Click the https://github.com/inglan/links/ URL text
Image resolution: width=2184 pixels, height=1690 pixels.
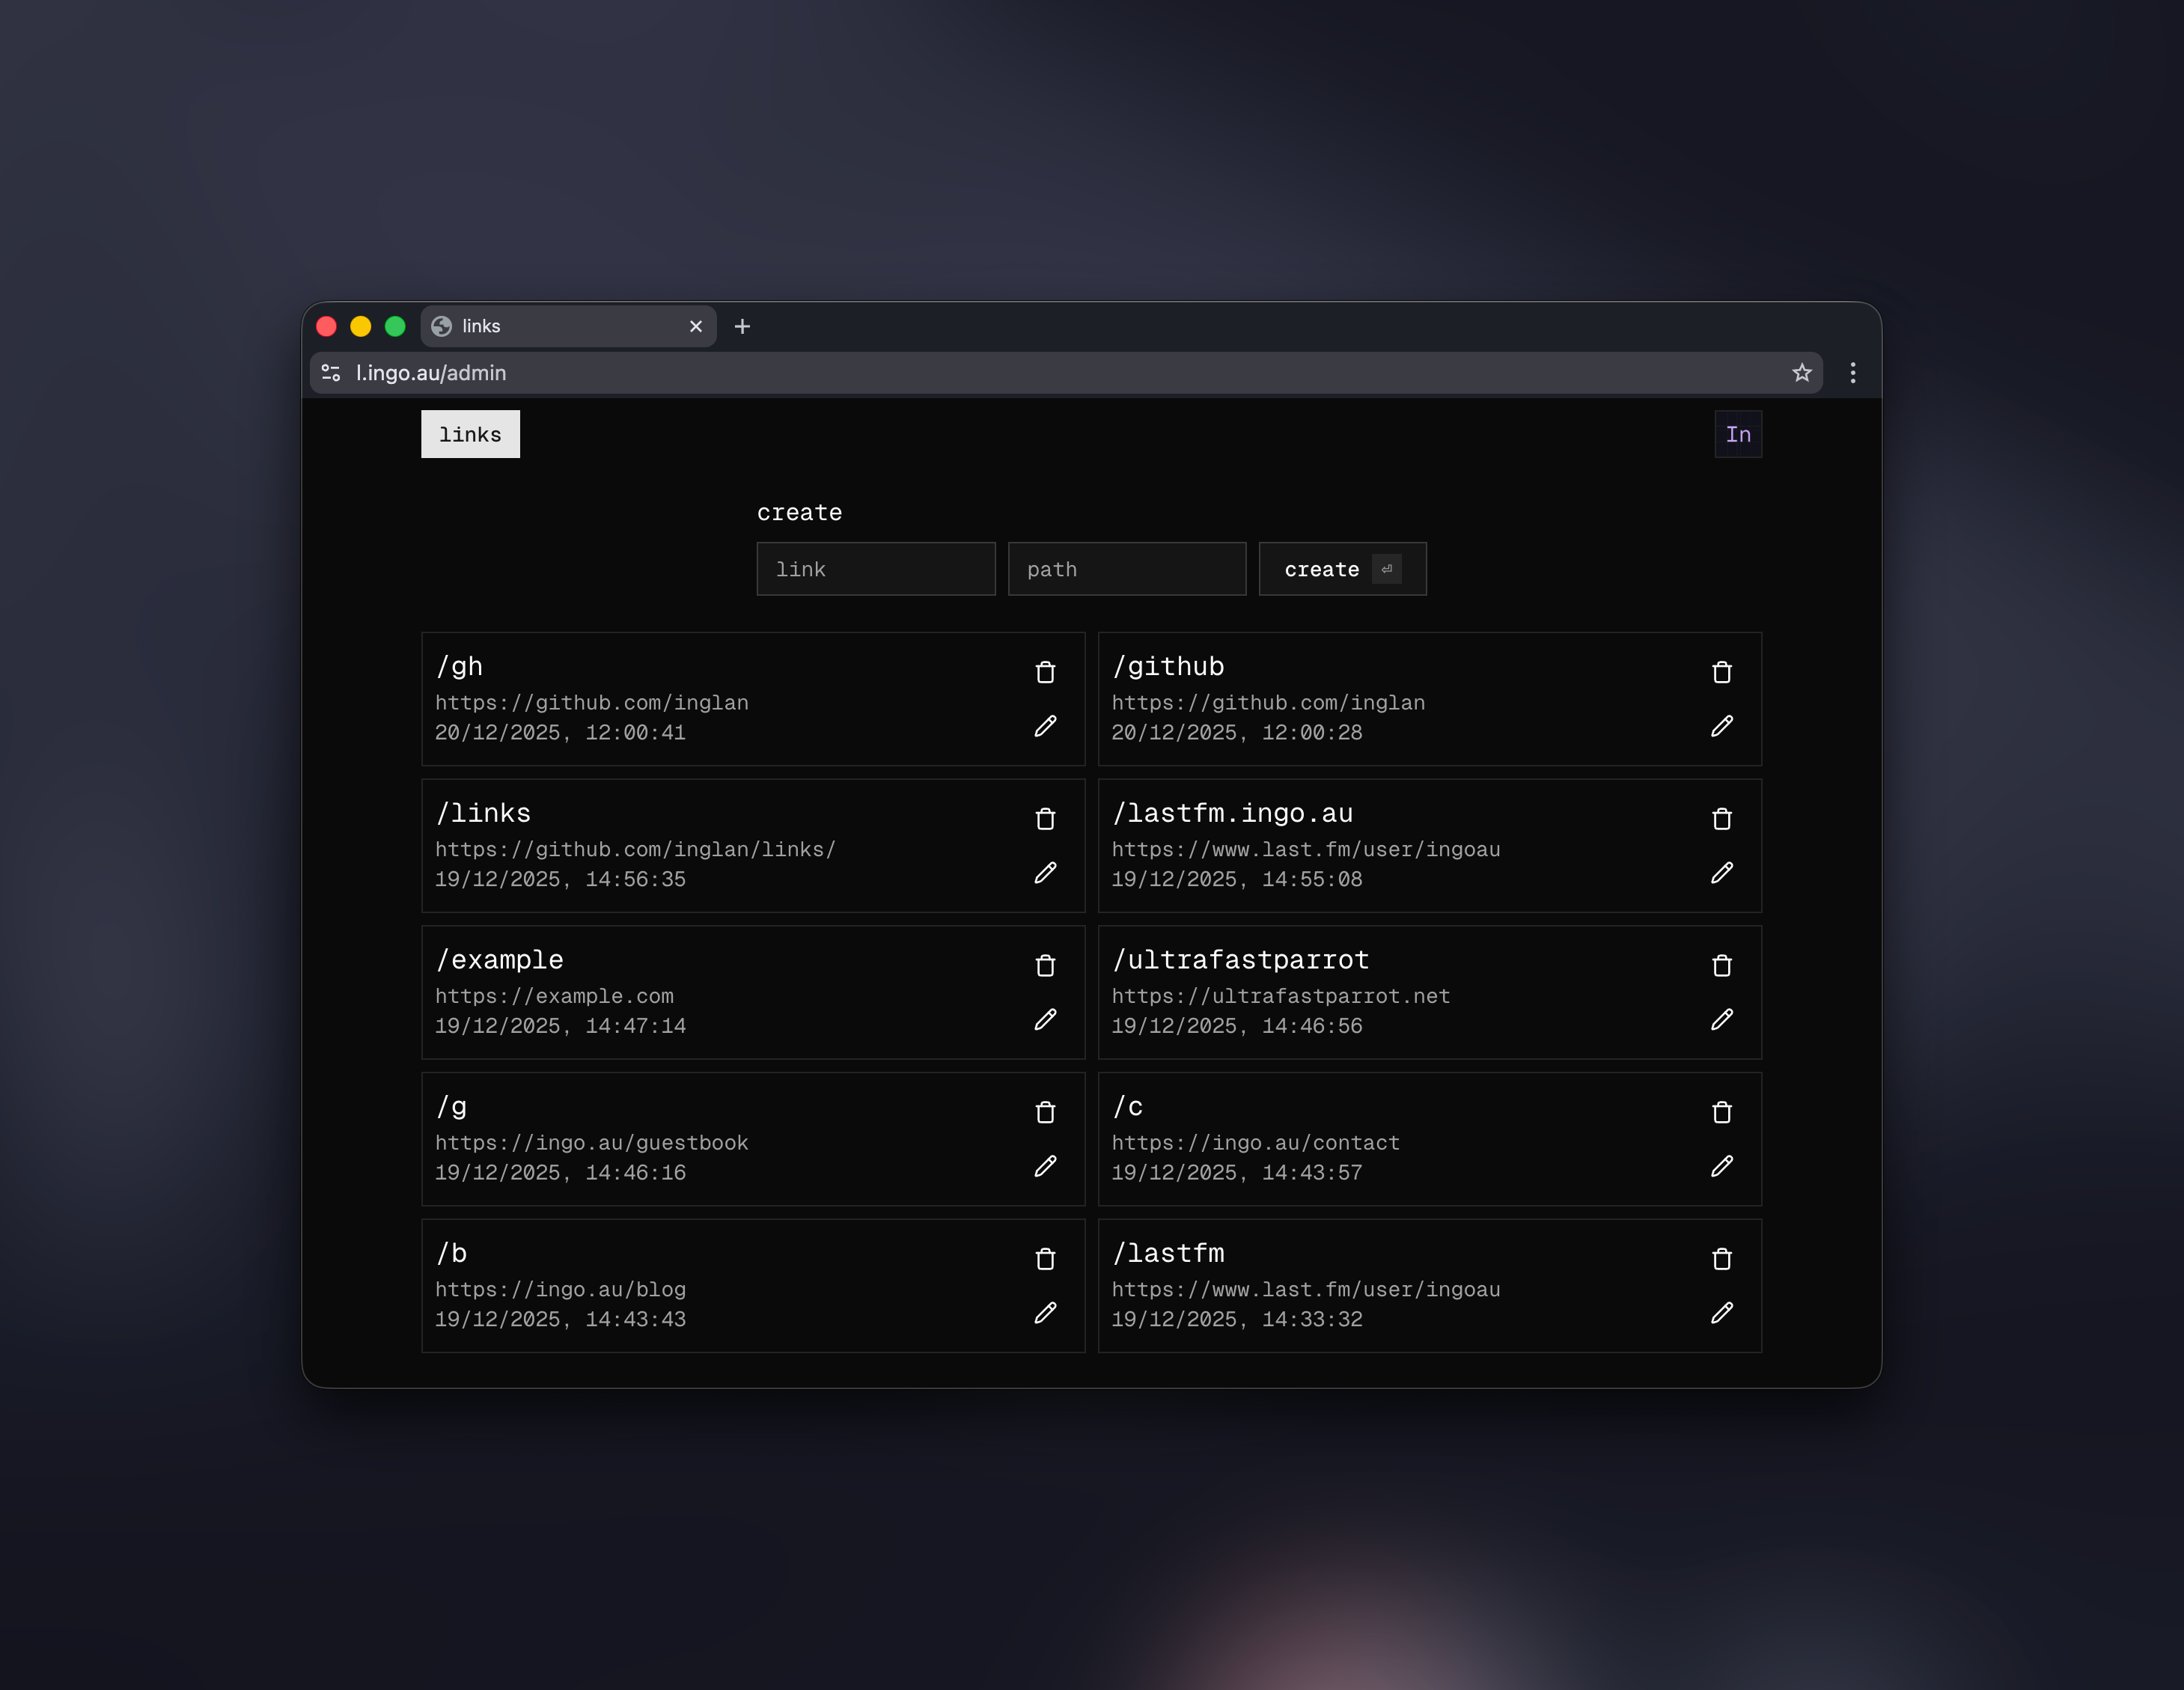[x=635, y=850]
